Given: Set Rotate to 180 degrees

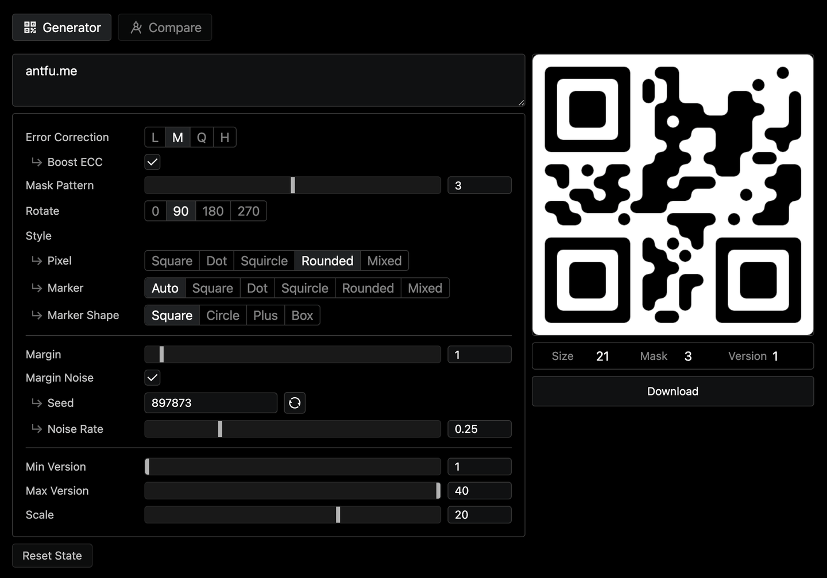Looking at the screenshot, I should [212, 211].
